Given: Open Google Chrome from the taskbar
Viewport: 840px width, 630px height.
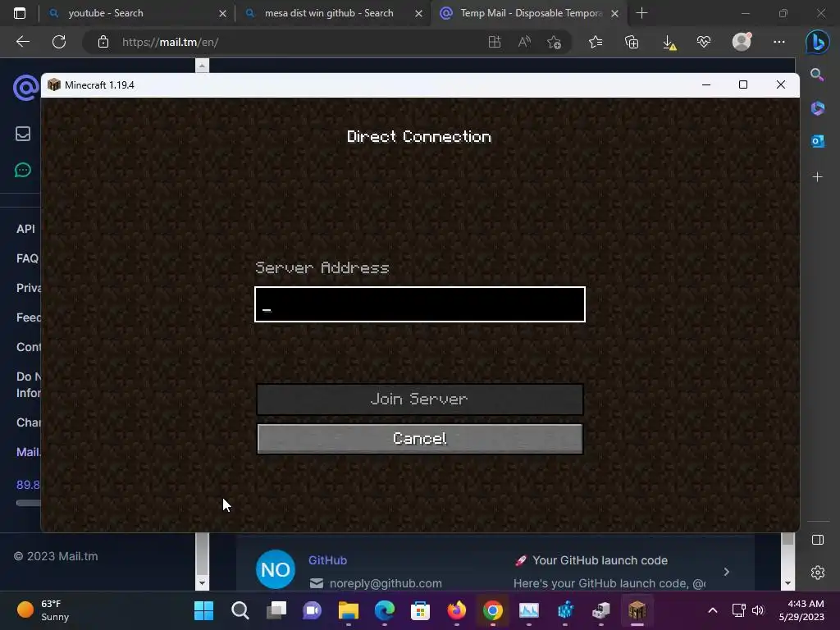Looking at the screenshot, I should [x=493, y=610].
